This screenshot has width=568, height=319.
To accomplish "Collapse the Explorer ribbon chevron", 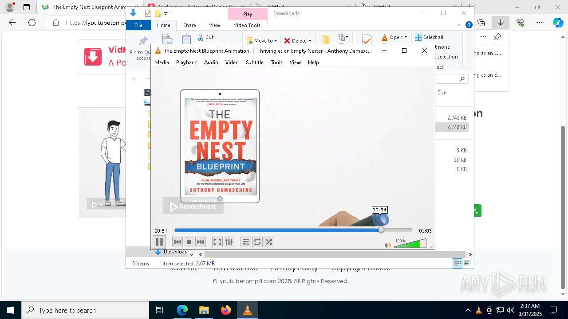I will click(x=460, y=25).
